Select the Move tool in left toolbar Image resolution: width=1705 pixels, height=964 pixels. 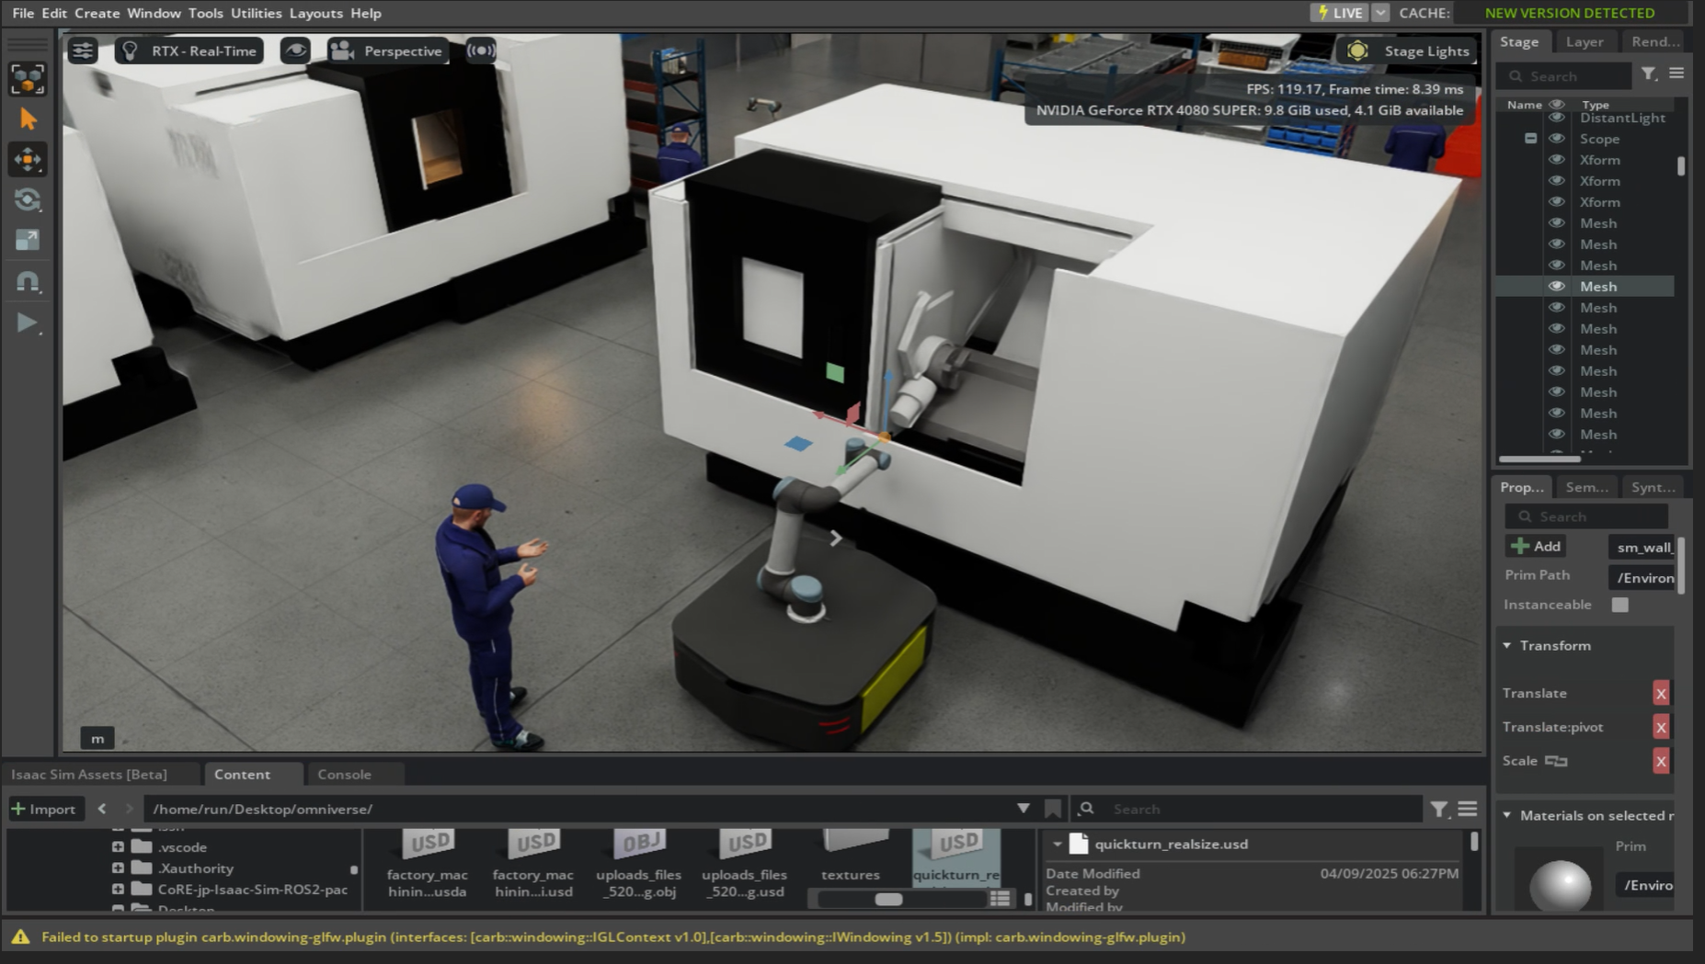point(28,160)
